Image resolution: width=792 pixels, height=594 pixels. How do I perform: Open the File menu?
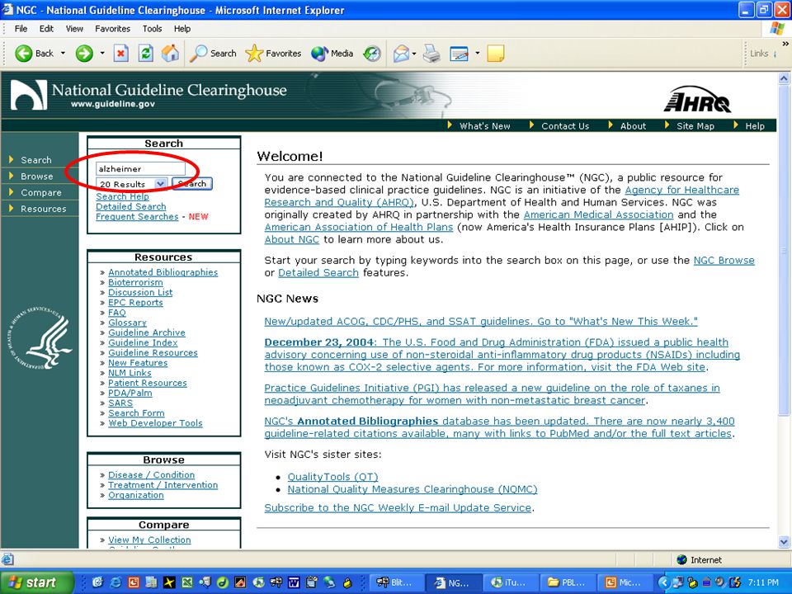(x=21, y=29)
